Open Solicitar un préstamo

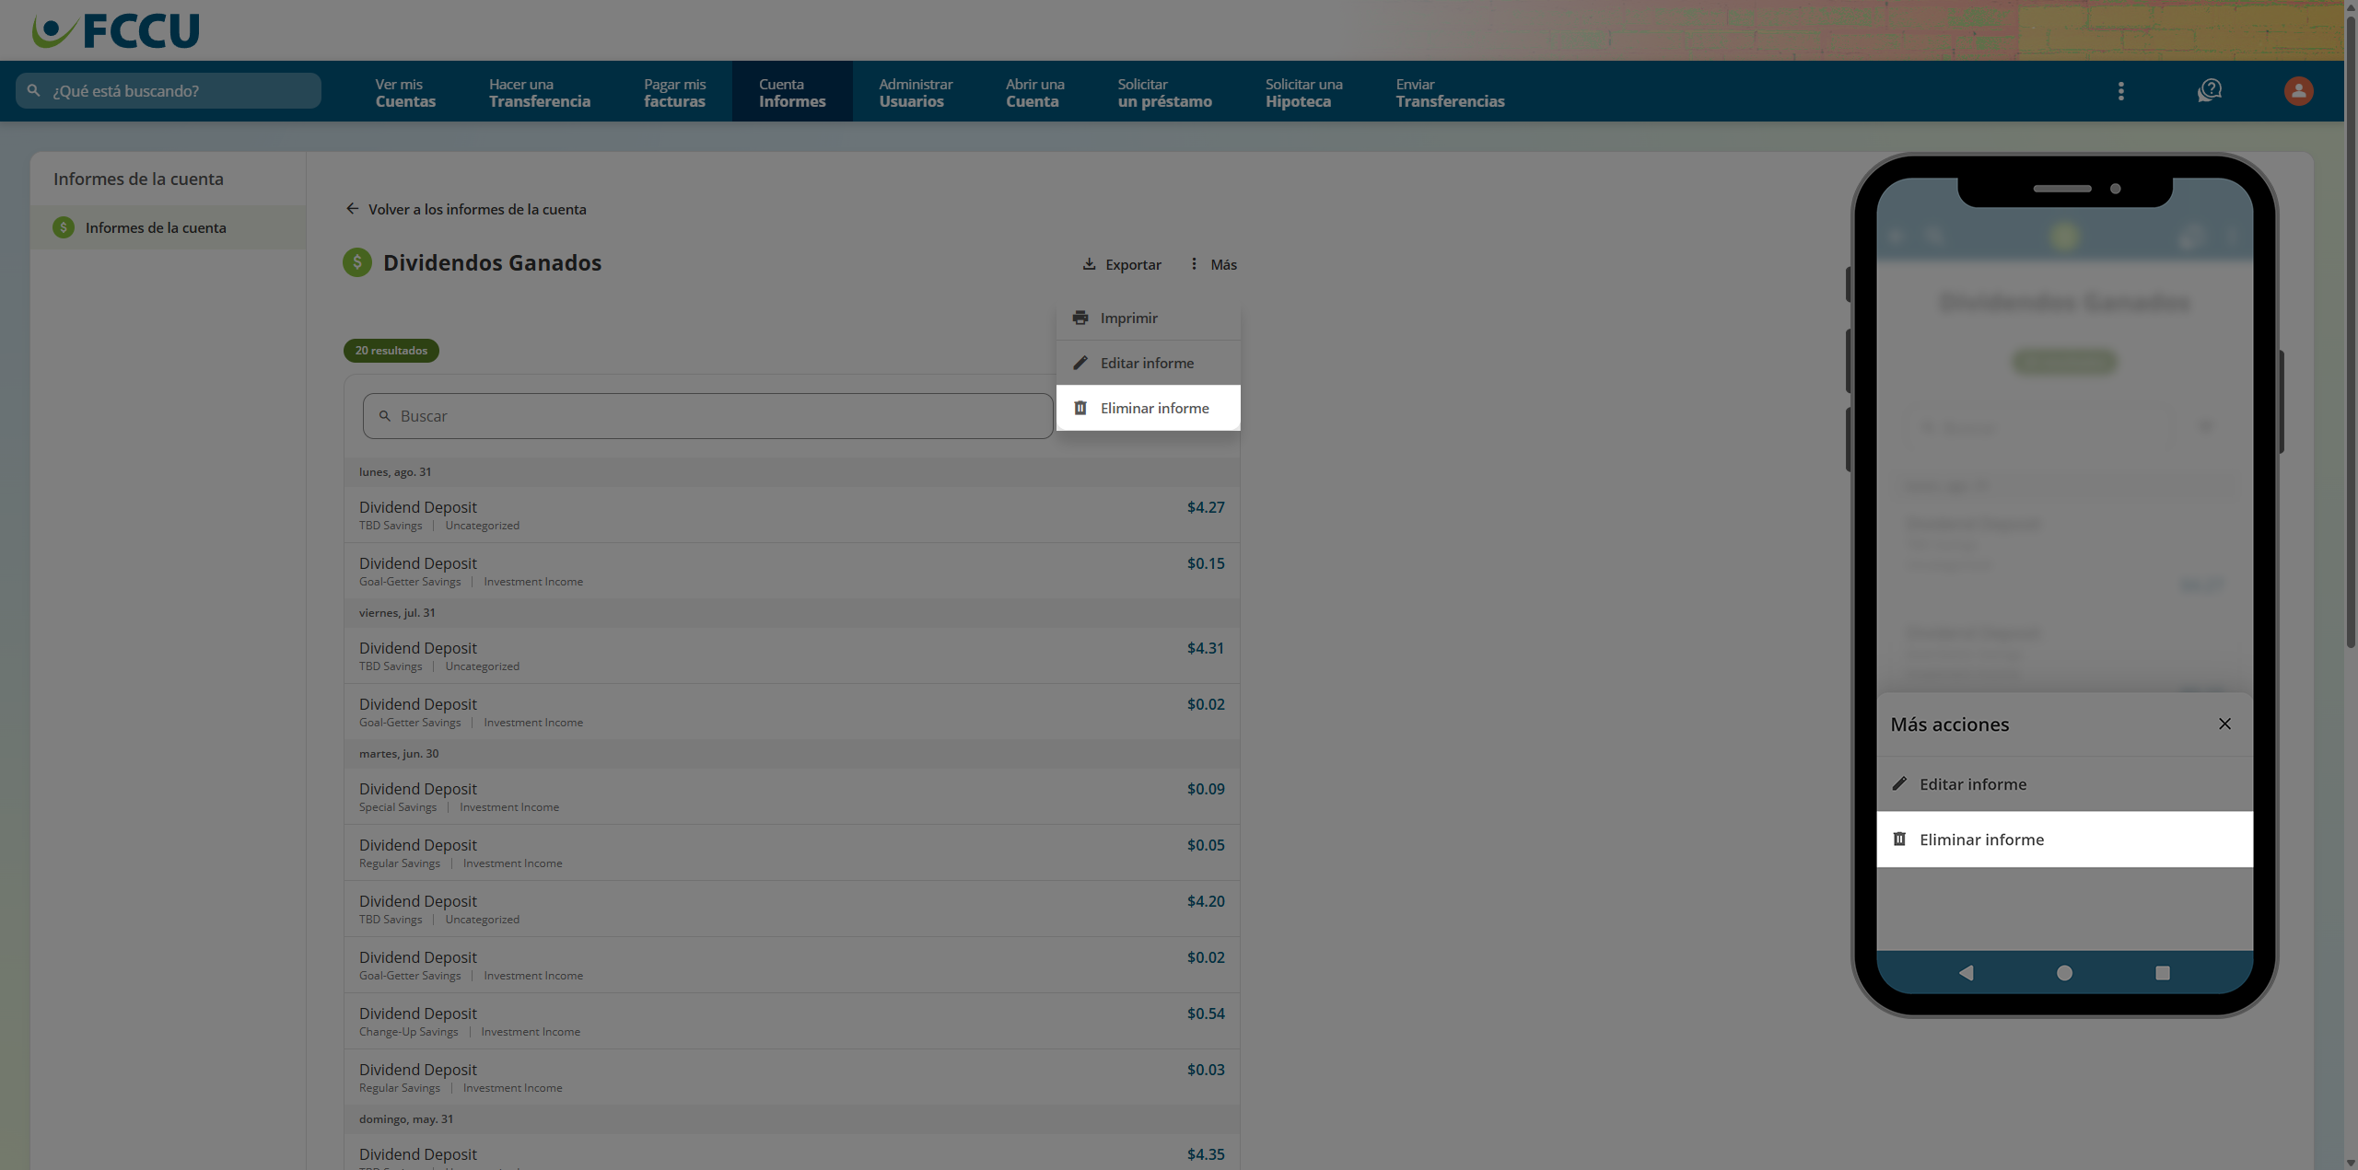click(1164, 92)
